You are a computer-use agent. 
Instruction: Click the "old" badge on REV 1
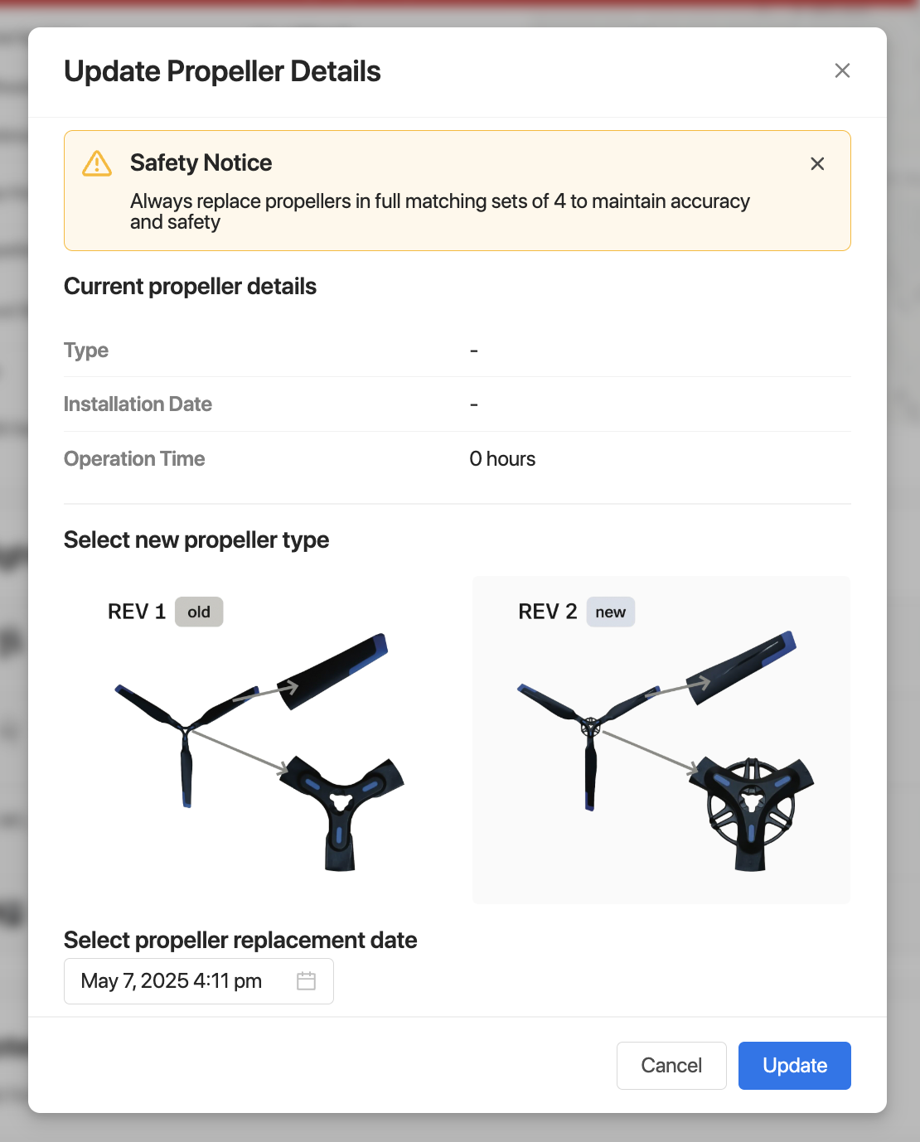(199, 612)
